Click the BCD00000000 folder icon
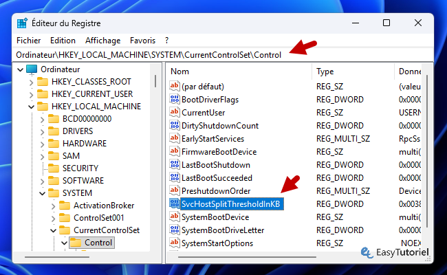This screenshot has height=275, width=447. click(x=54, y=119)
